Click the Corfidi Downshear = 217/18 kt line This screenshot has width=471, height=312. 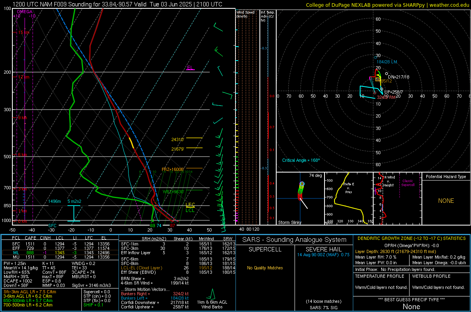point(155,302)
